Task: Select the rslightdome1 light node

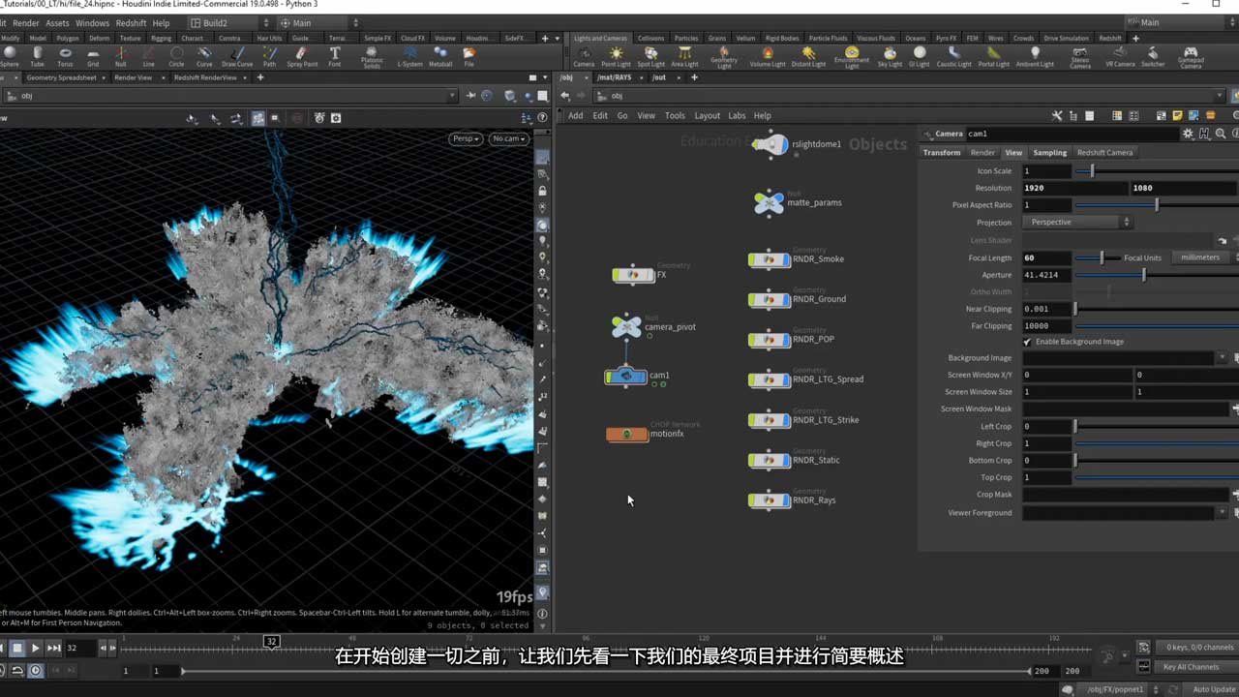Action: 771,145
